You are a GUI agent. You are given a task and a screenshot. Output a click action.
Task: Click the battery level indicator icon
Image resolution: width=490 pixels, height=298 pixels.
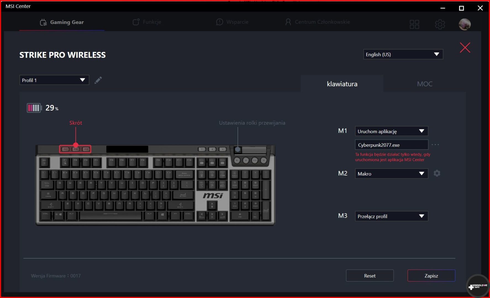tap(34, 108)
